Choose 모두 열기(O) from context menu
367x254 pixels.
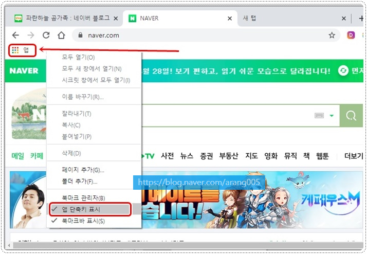[x=94, y=57]
